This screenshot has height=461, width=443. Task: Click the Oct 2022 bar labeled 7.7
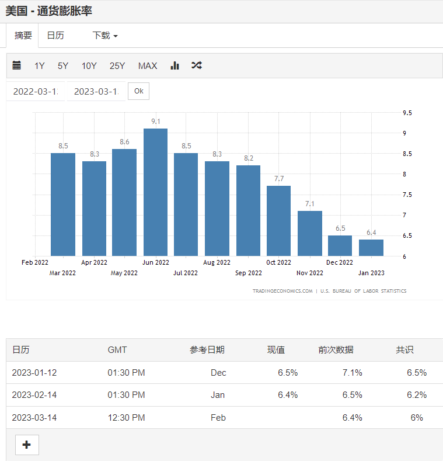(x=278, y=221)
